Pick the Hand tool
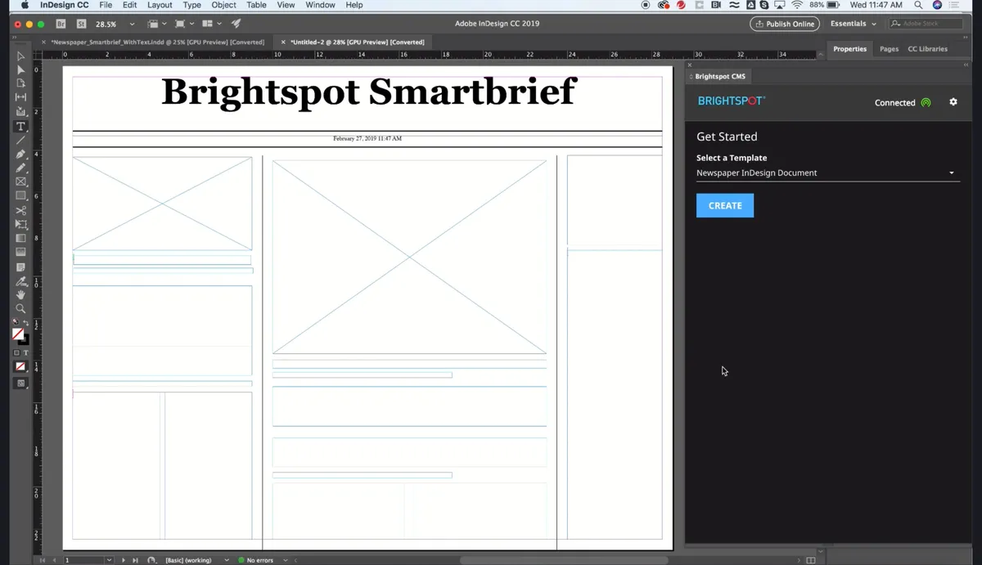Image resolution: width=982 pixels, height=565 pixels. point(20,294)
